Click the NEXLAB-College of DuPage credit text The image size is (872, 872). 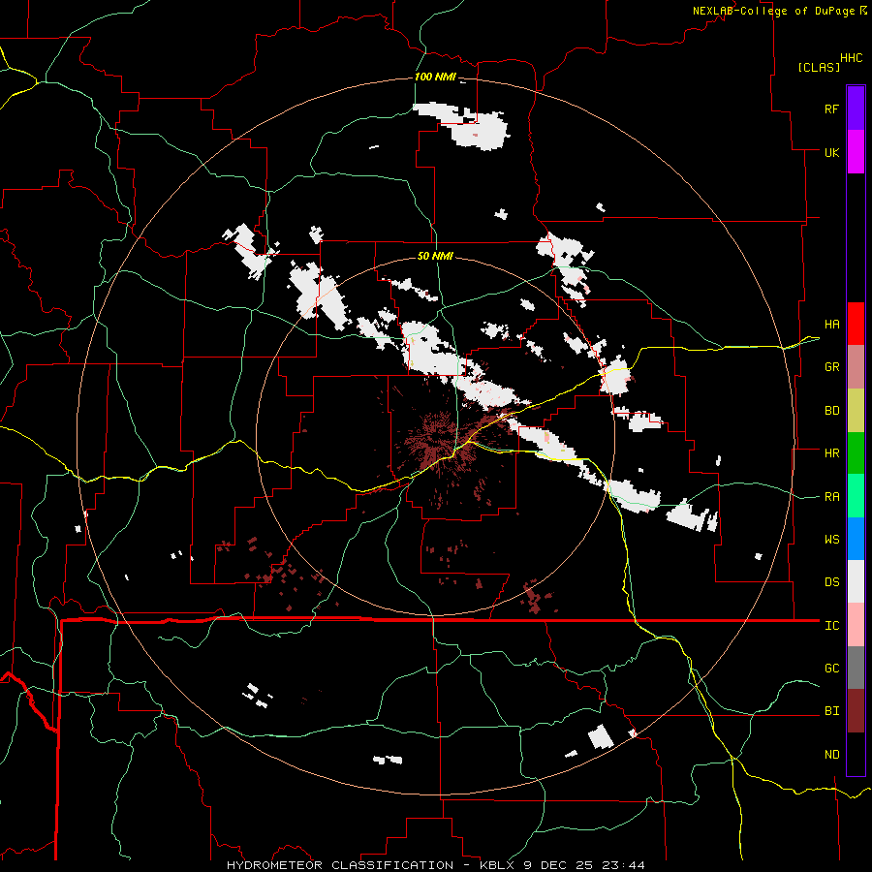773,11
